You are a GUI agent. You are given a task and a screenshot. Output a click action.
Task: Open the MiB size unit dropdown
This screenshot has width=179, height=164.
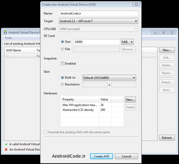(x=127, y=42)
